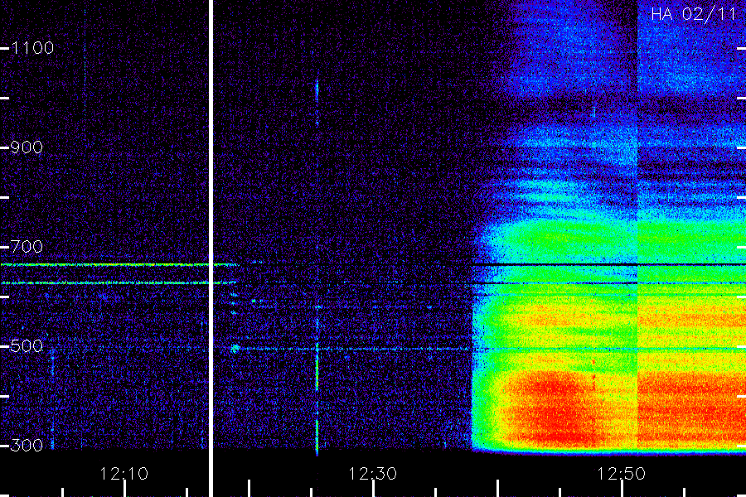Screen dimensions: 746x497
Task: Click the 500 frequency axis label
Action: pos(27,346)
